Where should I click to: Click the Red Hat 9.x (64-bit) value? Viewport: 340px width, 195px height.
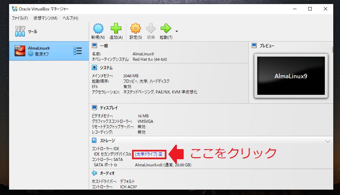coord(150,59)
